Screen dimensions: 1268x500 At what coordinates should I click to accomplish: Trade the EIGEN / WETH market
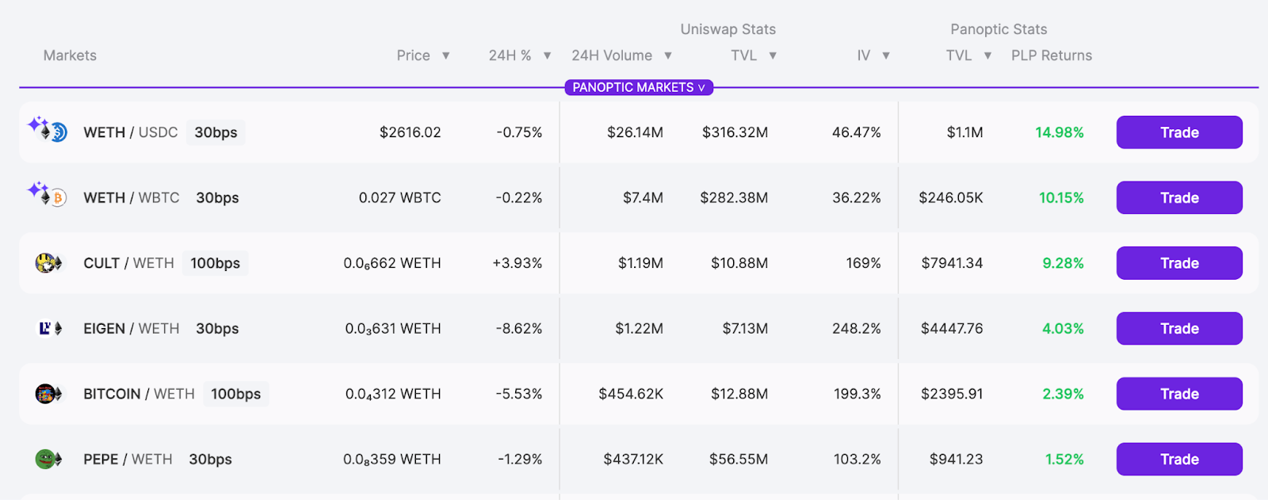tap(1179, 328)
